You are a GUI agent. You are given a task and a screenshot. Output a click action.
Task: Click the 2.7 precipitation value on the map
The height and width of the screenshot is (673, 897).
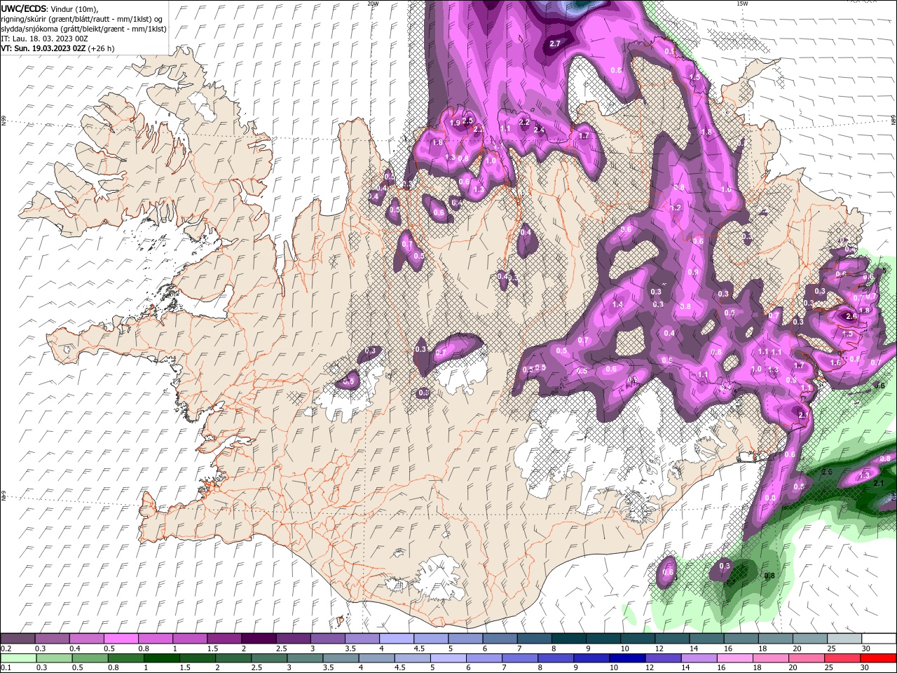coord(555,43)
